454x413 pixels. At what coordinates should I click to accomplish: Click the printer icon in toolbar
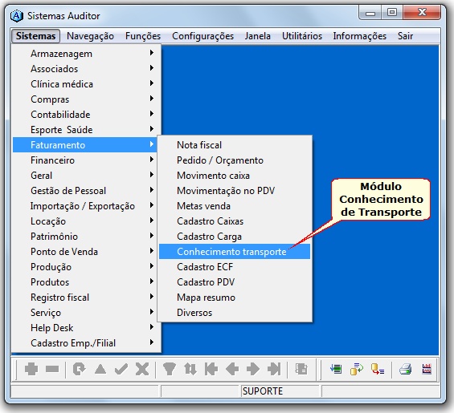[x=405, y=369]
